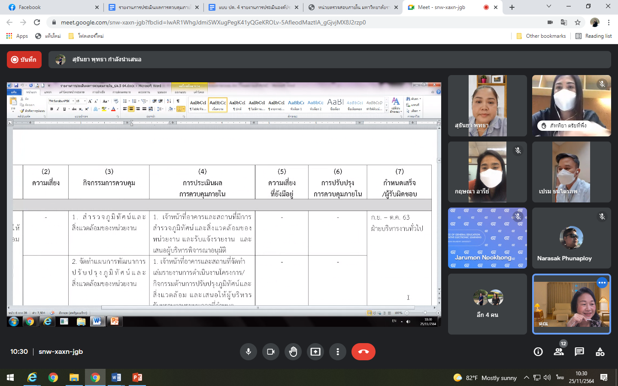
Task: Click the red hang up call button
Action: click(363, 352)
